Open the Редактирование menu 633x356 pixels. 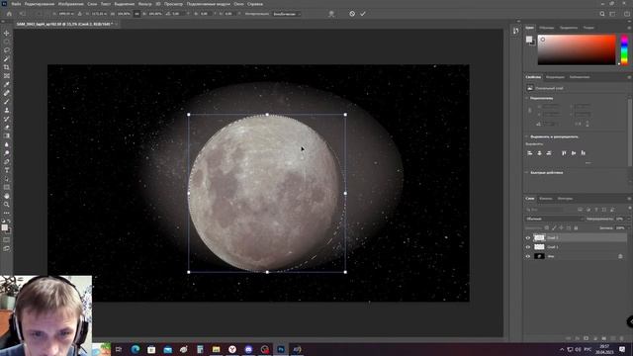click(x=40, y=4)
